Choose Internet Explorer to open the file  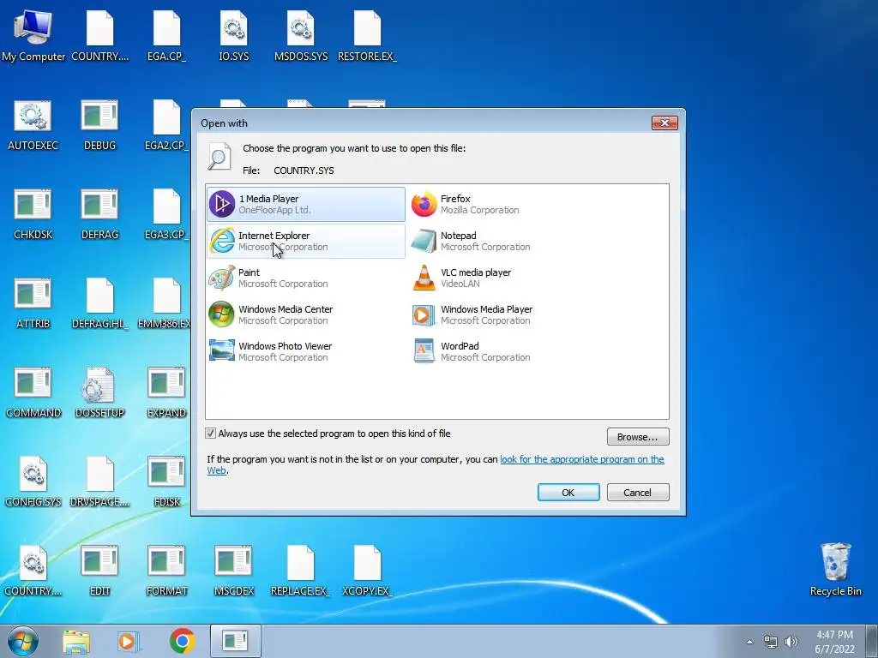[x=306, y=241]
